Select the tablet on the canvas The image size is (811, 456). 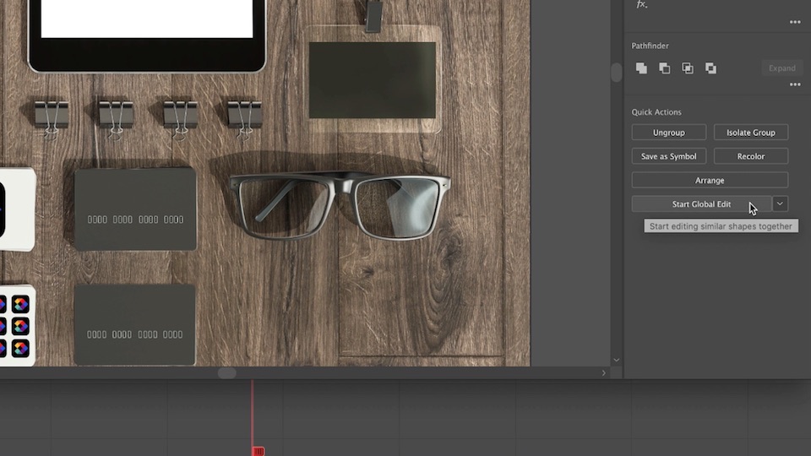147,35
